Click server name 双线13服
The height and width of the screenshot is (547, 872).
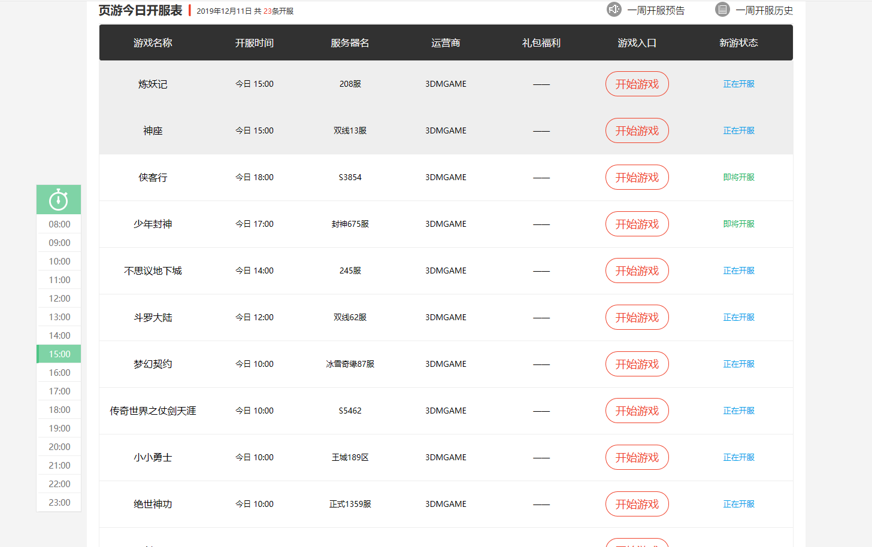coord(350,130)
